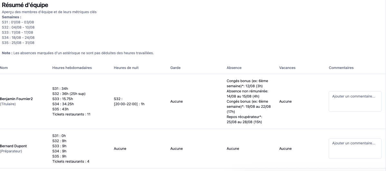Click the Résumé d'équipe page title
386x171 pixels.
[x=25, y=5]
